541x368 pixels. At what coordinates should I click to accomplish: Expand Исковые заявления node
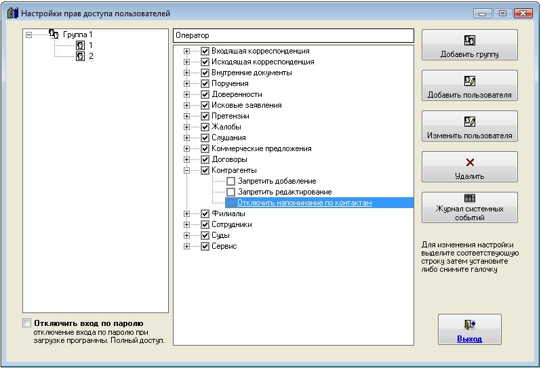[186, 105]
